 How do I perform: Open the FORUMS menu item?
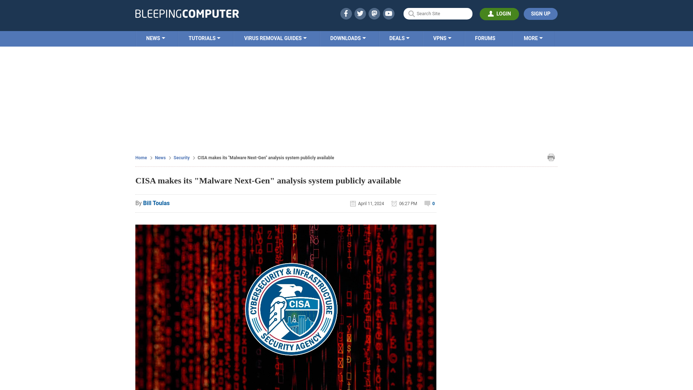point(485,38)
